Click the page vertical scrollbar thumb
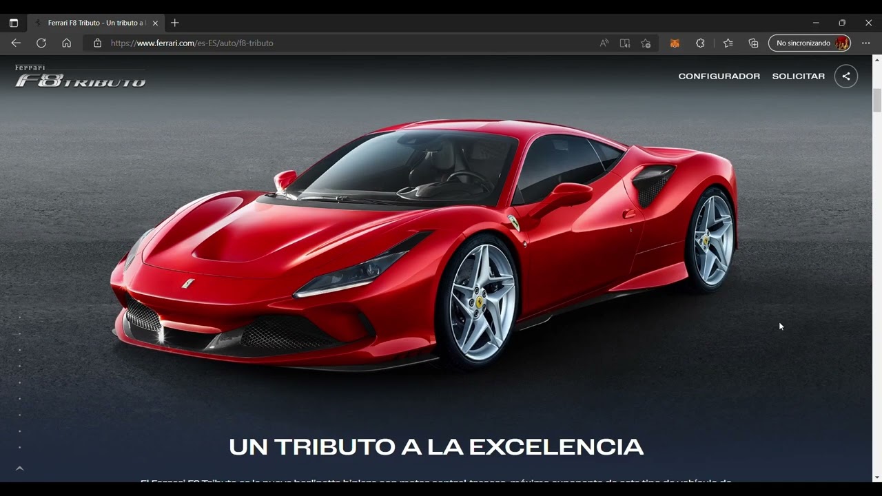This screenshot has width=882, height=496. click(877, 101)
